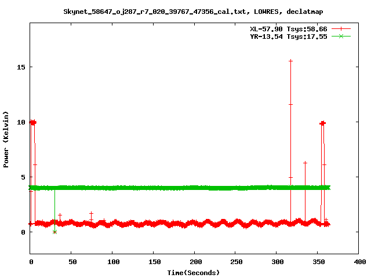Click the x-axis tick label 50
Screen dimensions: 371x278
click(72, 262)
